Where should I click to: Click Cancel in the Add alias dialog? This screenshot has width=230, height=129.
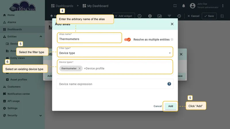coord(158,106)
